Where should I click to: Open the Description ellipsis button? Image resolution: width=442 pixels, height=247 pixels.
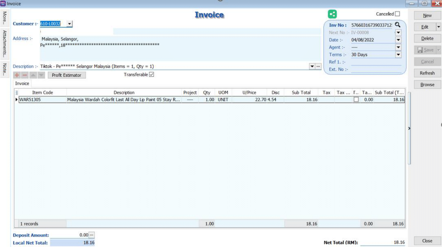coord(318,66)
